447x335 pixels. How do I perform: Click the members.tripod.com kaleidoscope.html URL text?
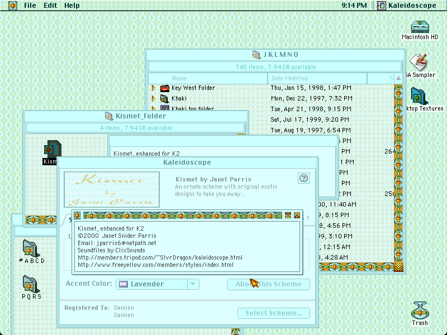point(160,258)
